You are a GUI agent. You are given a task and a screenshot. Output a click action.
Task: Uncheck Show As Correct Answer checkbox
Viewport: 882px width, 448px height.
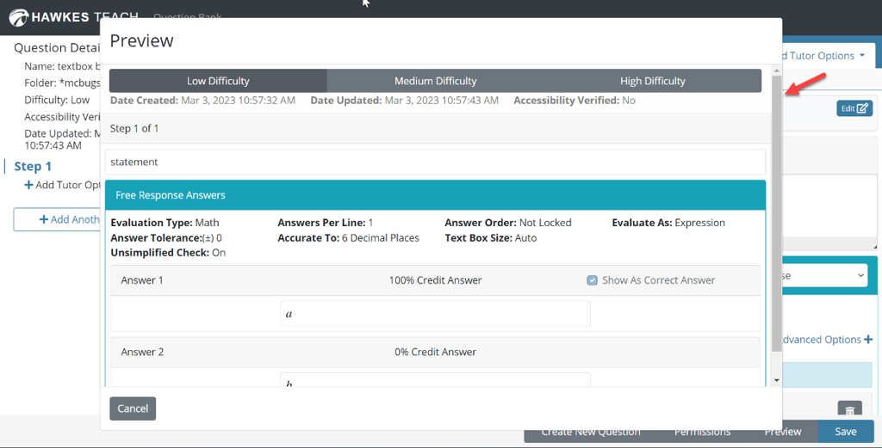[x=592, y=280]
